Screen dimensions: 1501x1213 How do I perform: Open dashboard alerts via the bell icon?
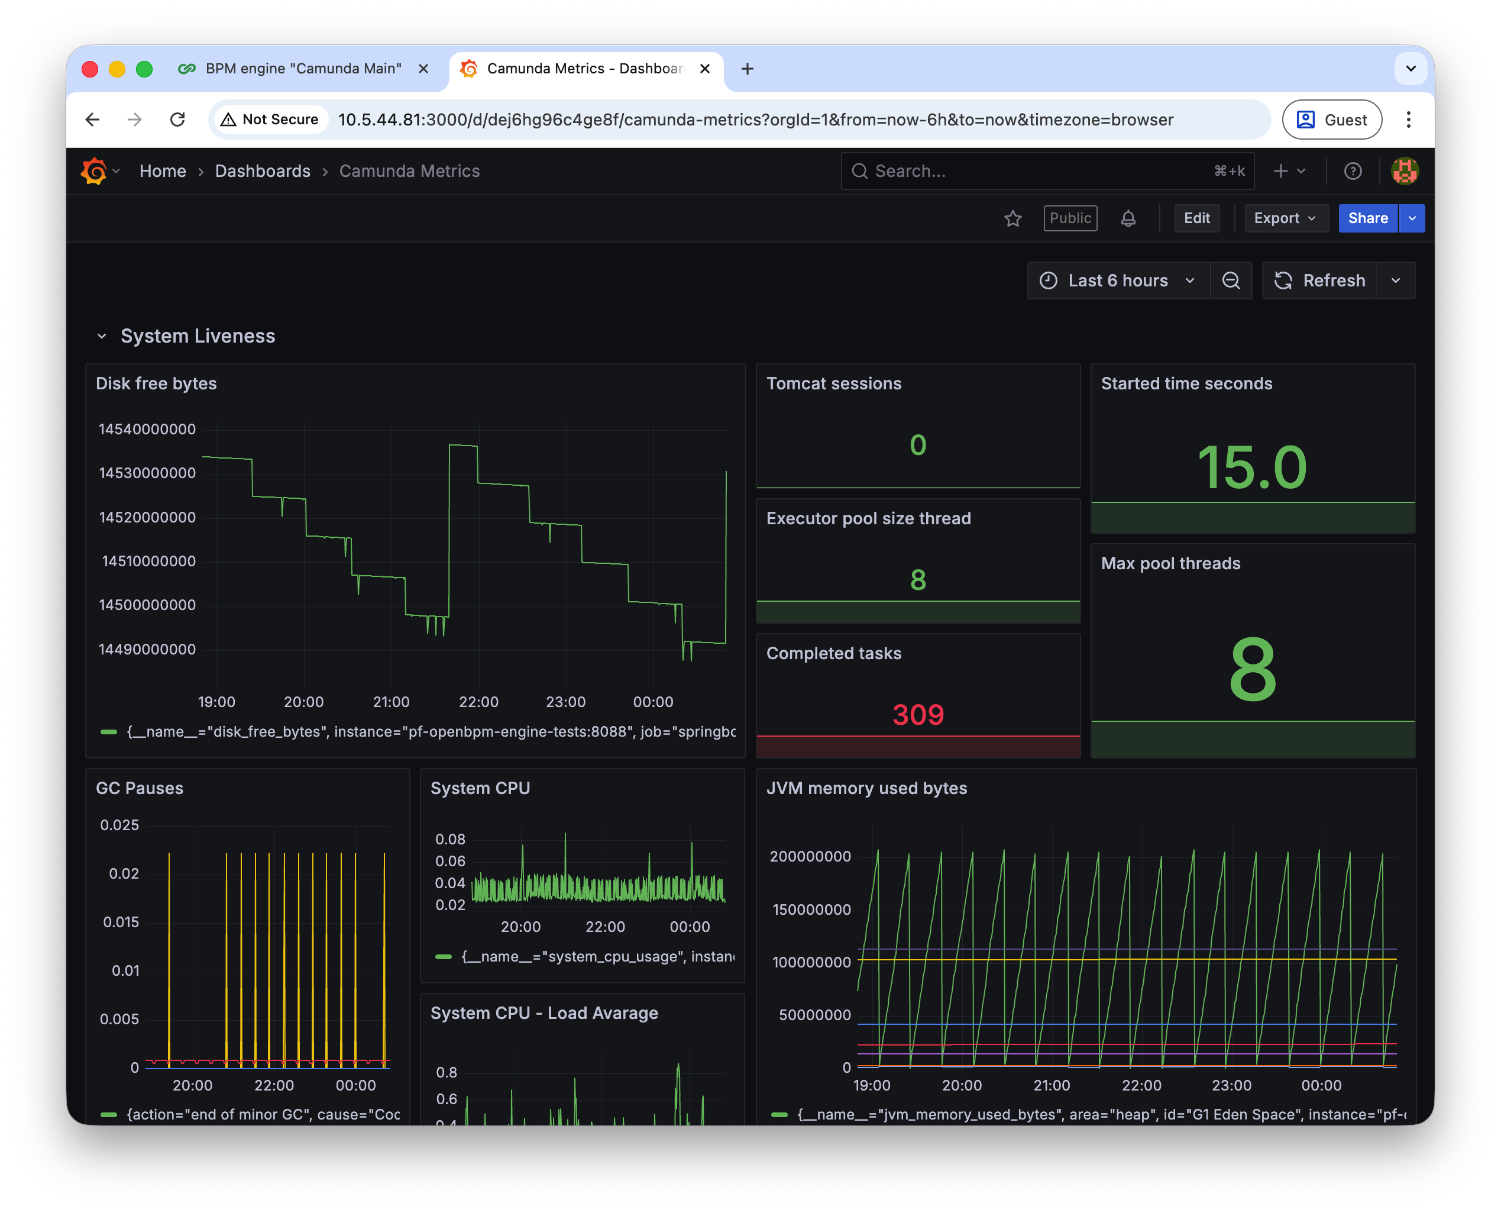point(1129,218)
